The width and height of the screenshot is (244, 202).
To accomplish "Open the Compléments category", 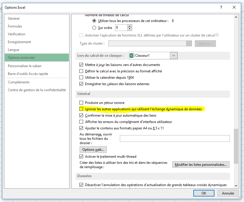I will click(x=37, y=82).
